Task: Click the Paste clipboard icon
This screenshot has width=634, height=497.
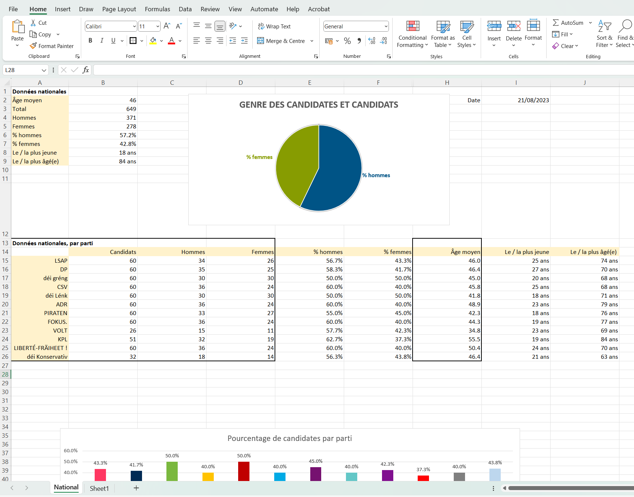Action: 18,27
